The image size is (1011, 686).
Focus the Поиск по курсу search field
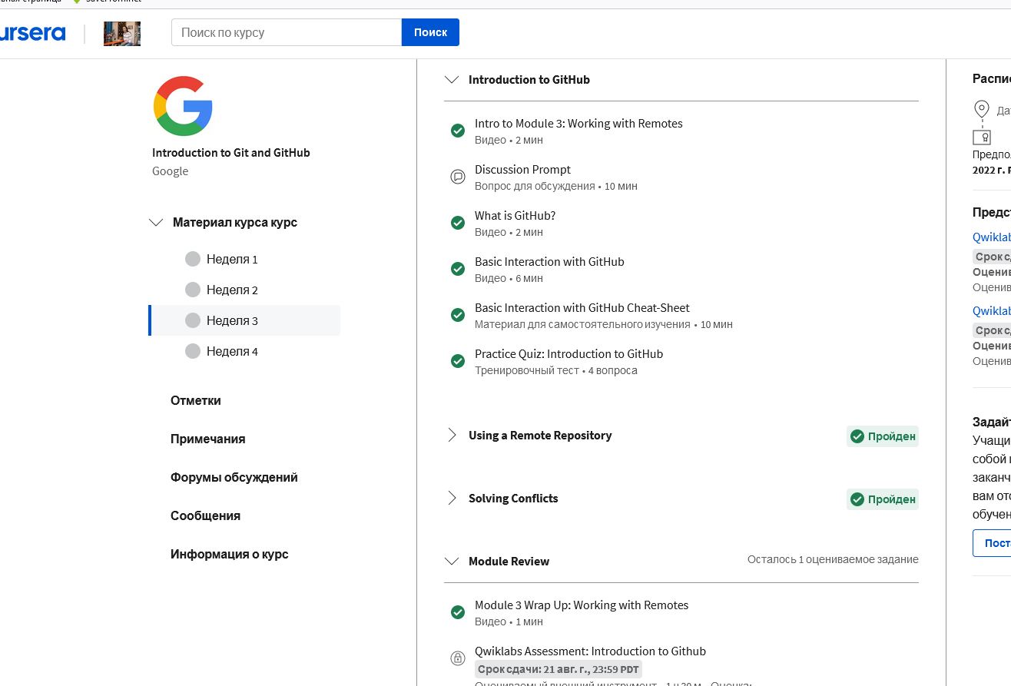point(287,32)
